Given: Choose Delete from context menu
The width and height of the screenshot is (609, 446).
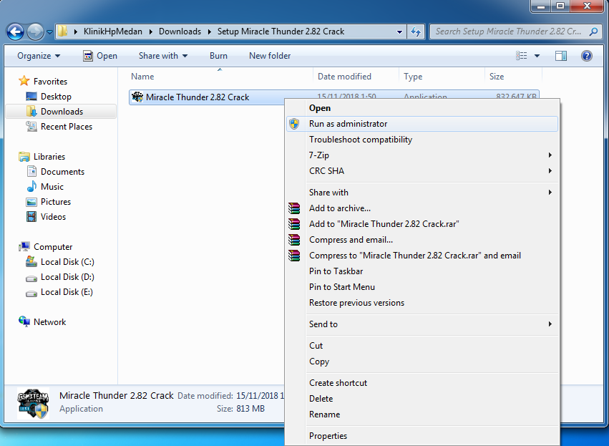Looking at the screenshot, I should pos(422,399).
